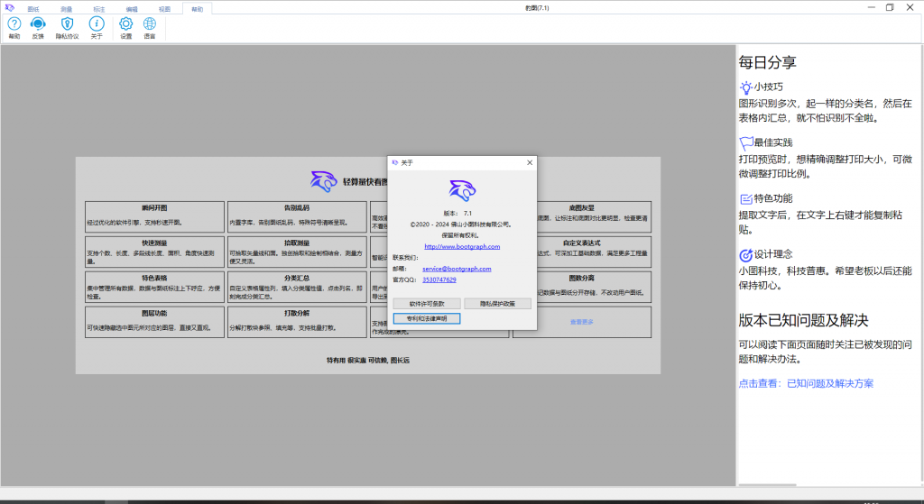Click the app logo in title bar

pos(9,7)
